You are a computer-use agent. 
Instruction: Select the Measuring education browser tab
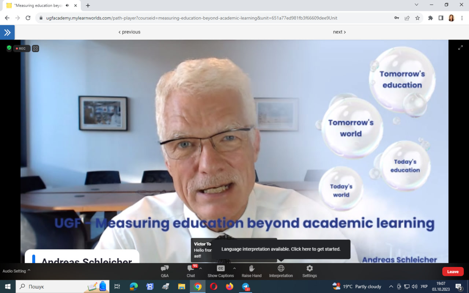(x=42, y=5)
